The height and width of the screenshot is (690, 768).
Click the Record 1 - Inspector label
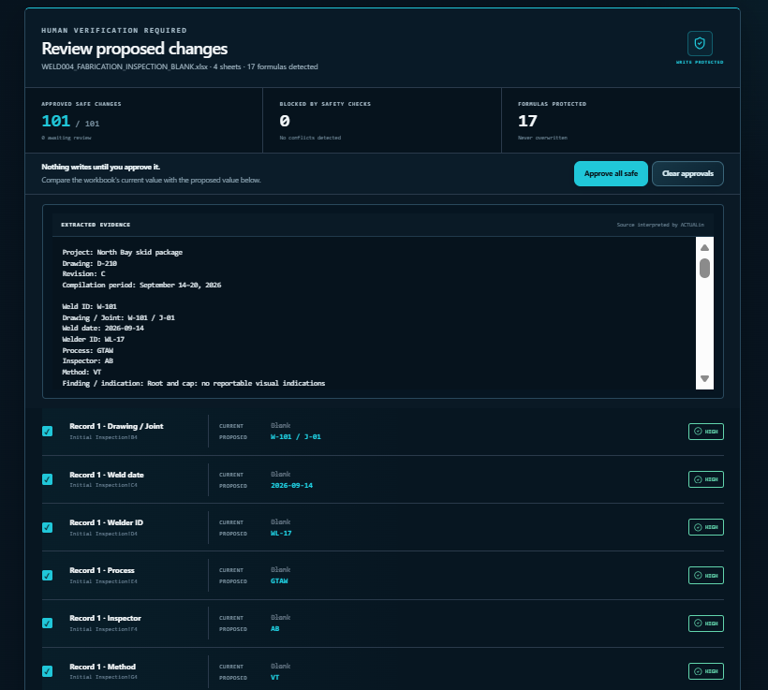click(105, 618)
